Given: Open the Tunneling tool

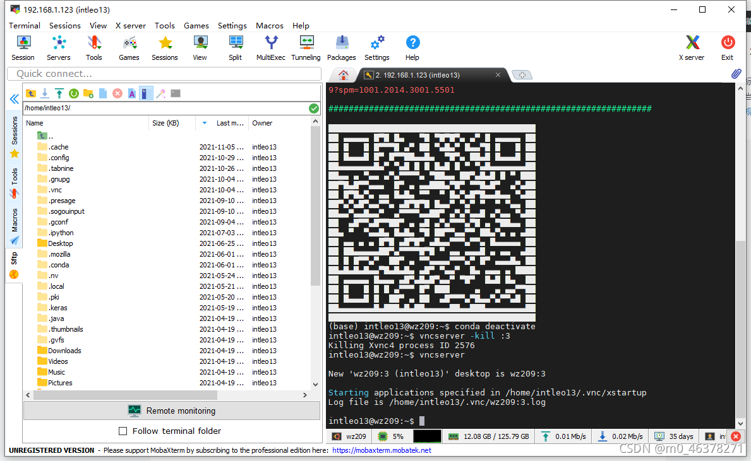Looking at the screenshot, I should coord(306,47).
